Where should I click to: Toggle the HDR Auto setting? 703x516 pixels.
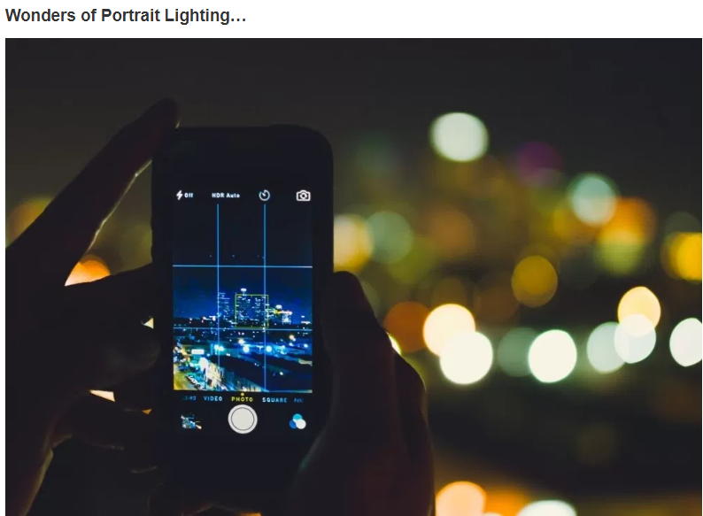pyautogui.click(x=226, y=196)
